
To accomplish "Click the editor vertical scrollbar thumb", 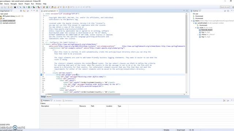I will [x=186, y=44].
